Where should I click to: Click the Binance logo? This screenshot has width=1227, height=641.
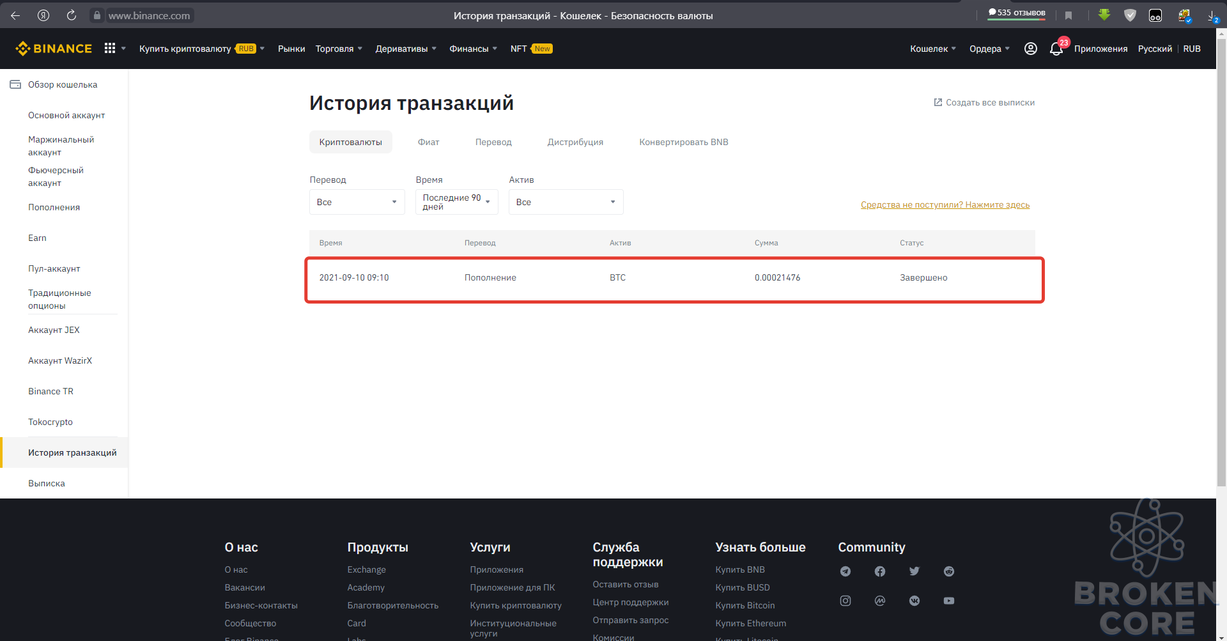click(x=54, y=49)
